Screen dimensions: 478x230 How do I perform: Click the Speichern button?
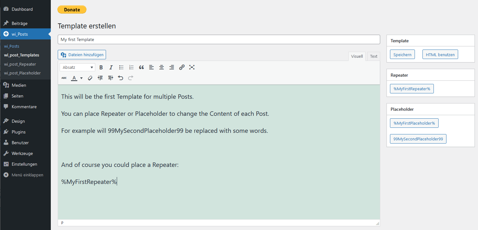[x=402, y=55]
